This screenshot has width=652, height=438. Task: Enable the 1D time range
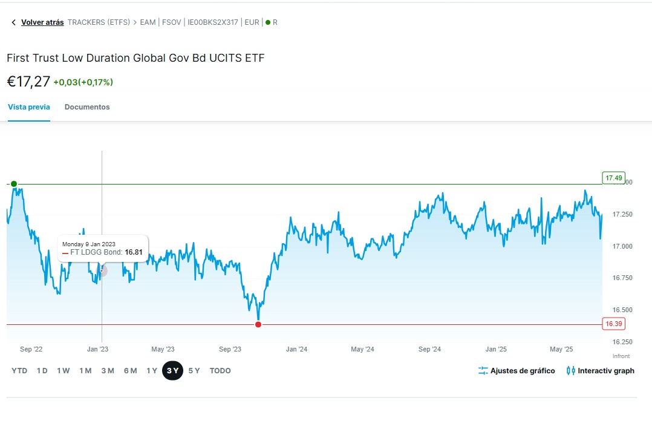point(42,370)
